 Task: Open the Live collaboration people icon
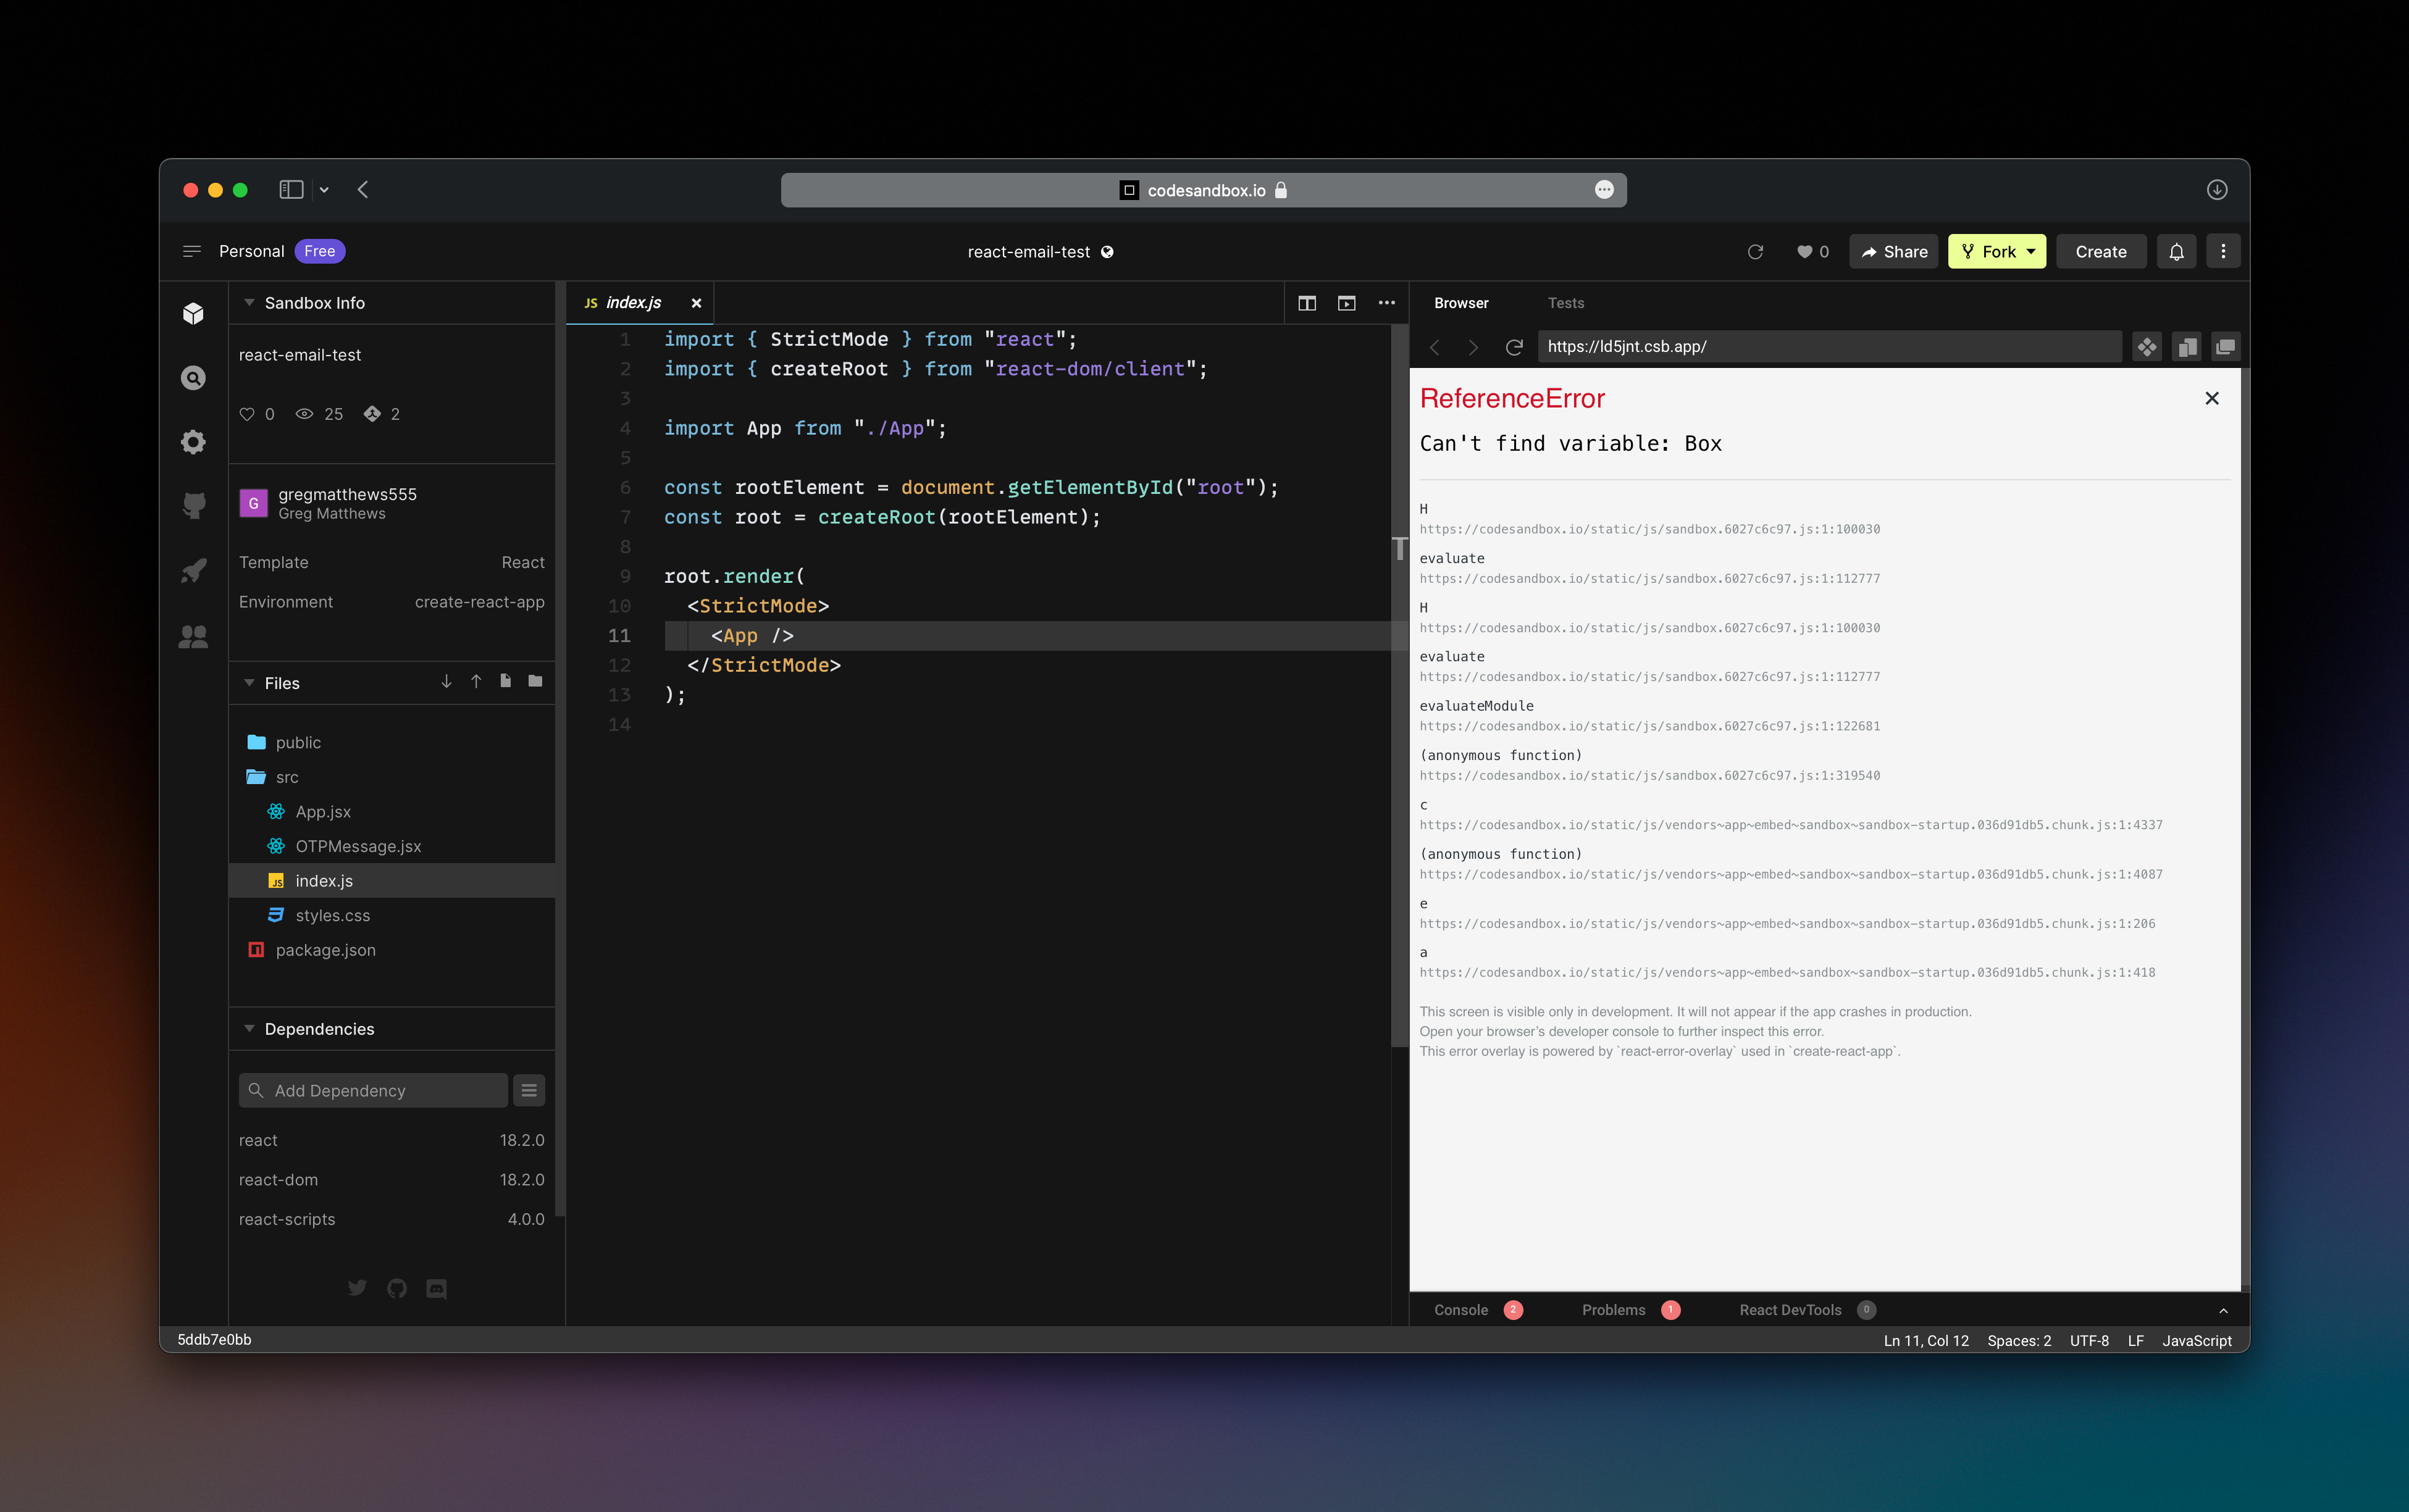pyautogui.click(x=193, y=636)
